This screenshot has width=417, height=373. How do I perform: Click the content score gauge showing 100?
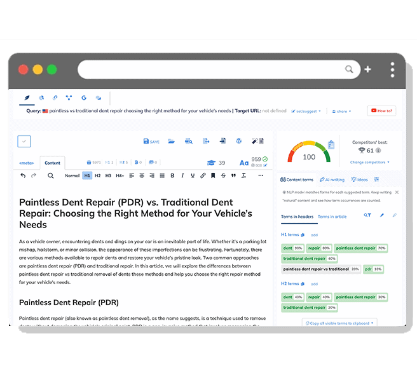click(x=309, y=152)
